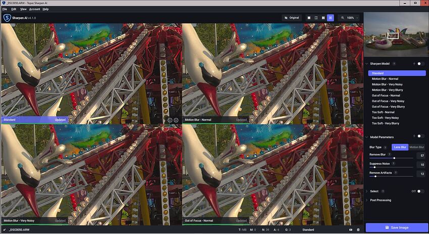Viewport: 429px width, 234px height.
Task: Switch to single view layout
Action: [x=309, y=18]
